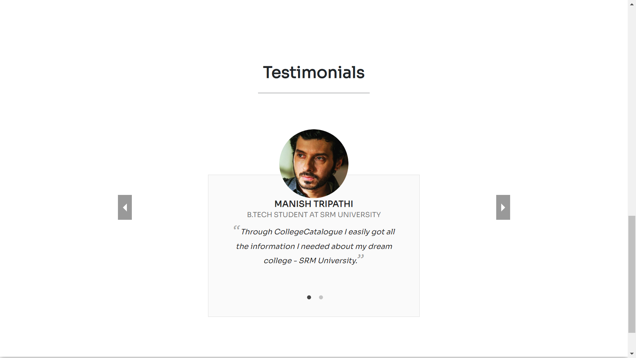Click the scrollbar down arrow
Image resolution: width=636 pixels, height=358 pixels.
632,353
